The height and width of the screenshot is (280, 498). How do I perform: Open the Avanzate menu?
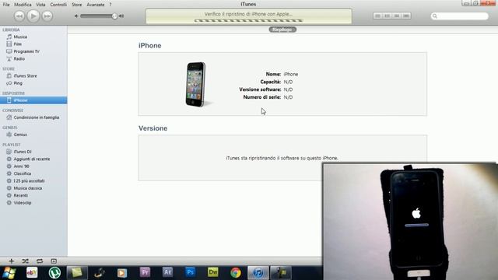(x=95, y=5)
